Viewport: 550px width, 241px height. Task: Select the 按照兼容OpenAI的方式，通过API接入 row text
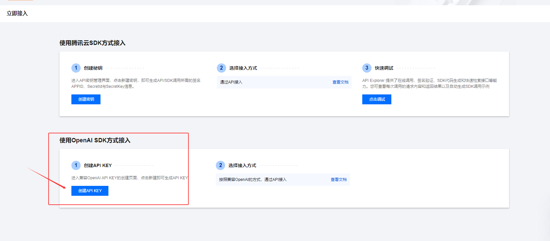click(x=253, y=180)
